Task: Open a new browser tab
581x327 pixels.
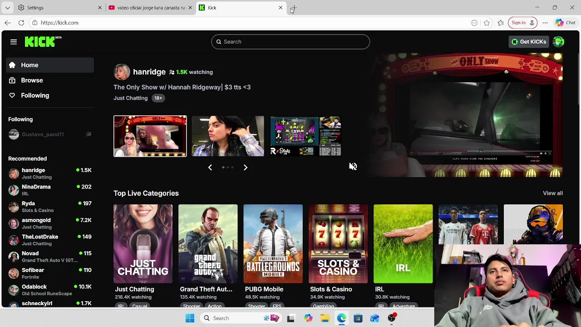Action: point(294,8)
